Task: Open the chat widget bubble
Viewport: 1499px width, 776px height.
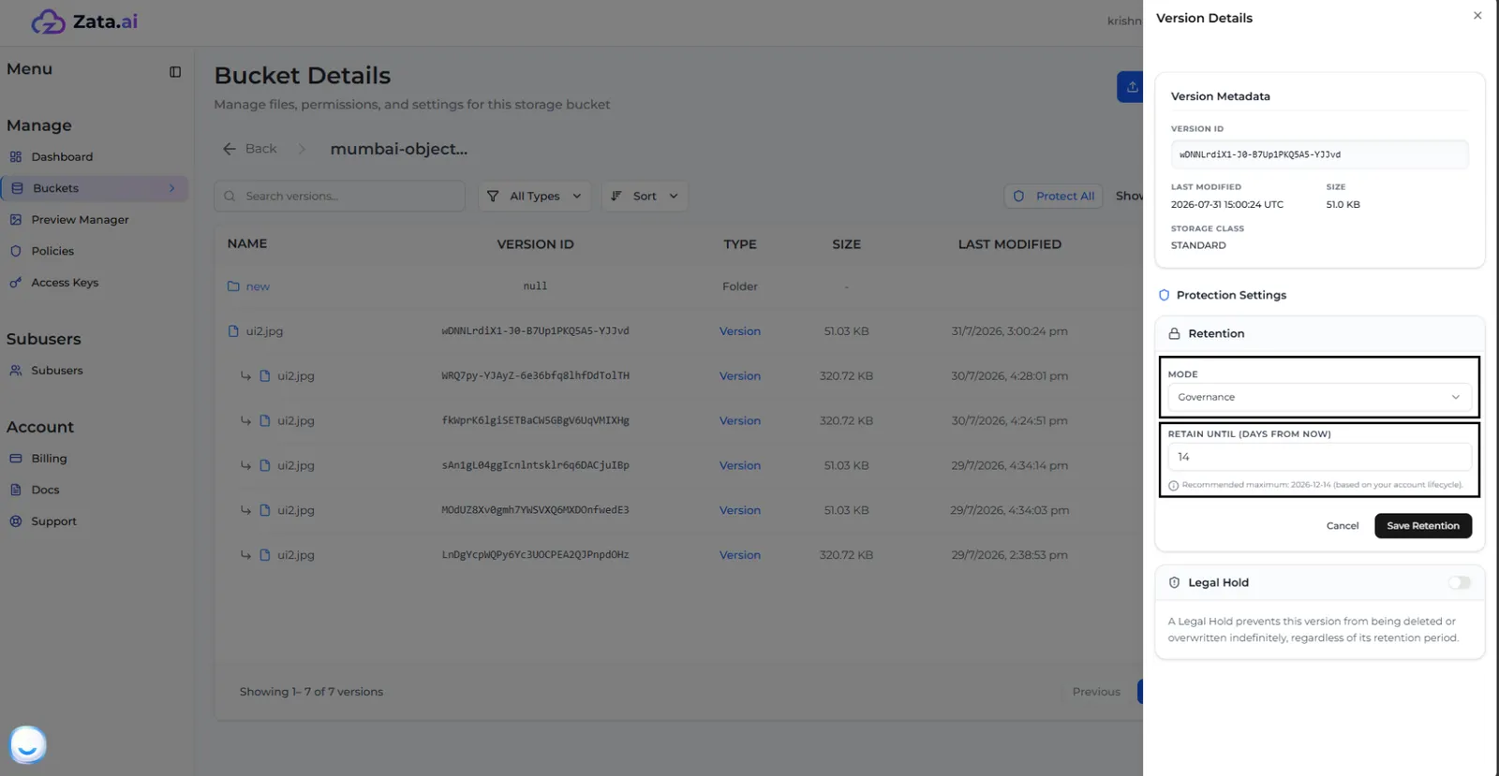Action: 27,745
